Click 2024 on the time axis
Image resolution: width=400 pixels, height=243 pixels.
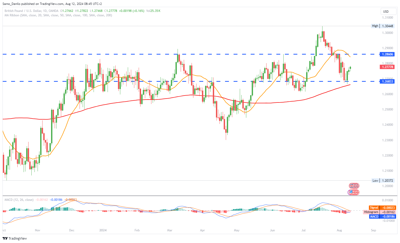tap(103, 230)
